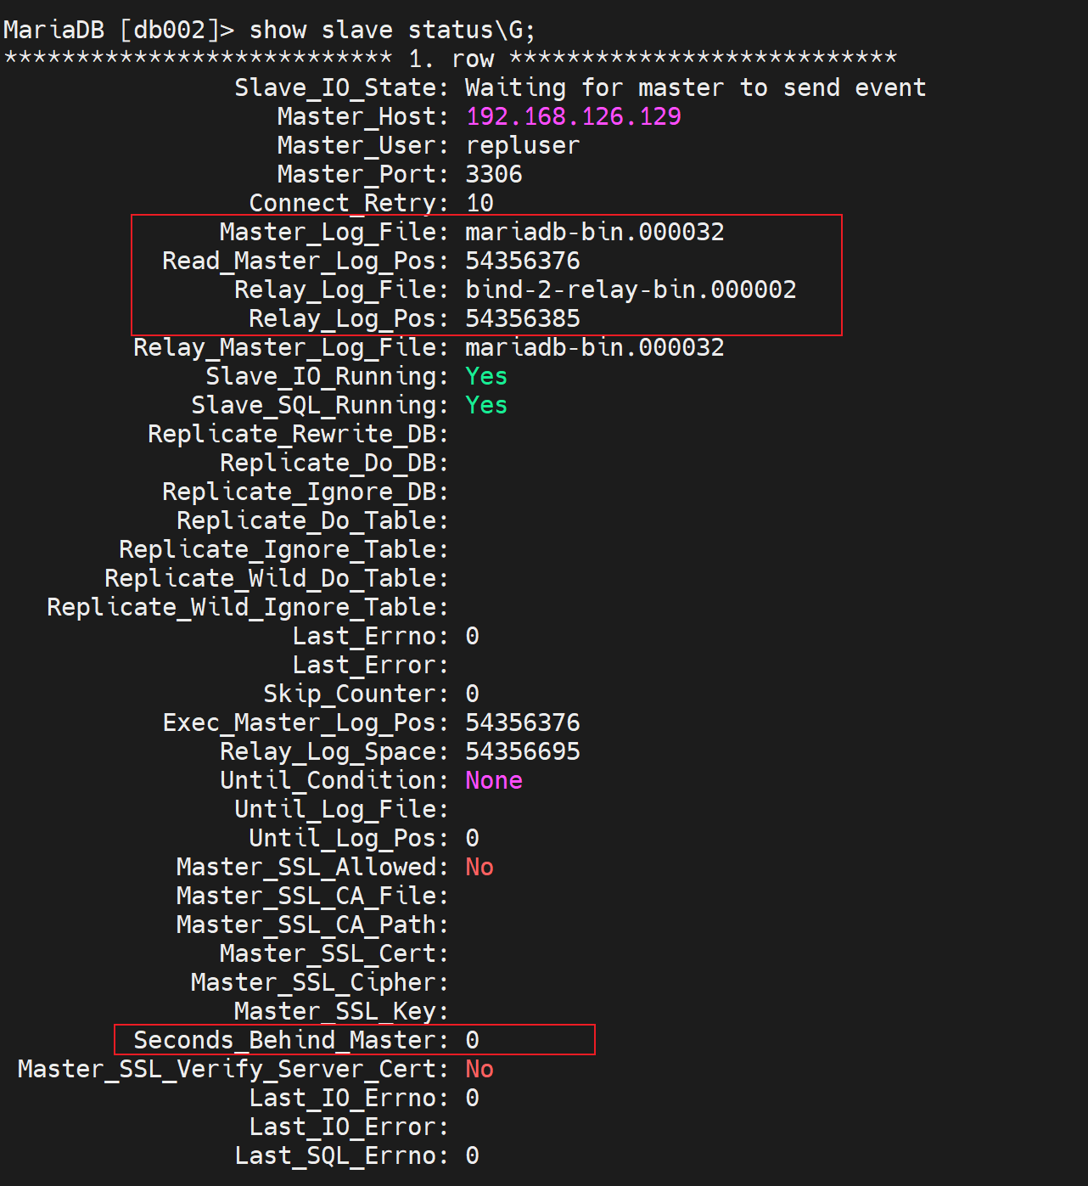The width and height of the screenshot is (1088, 1186).
Task: Click the Last_SQL_Errno label
Action: pyautogui.click(x=341, y=1155)
